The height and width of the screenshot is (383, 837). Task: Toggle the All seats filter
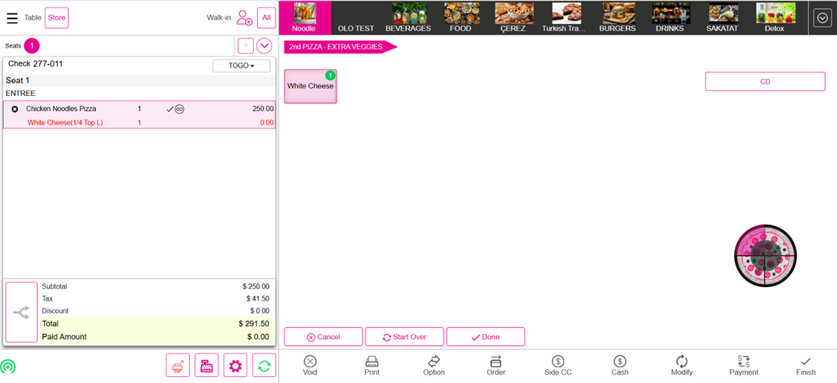266,18
